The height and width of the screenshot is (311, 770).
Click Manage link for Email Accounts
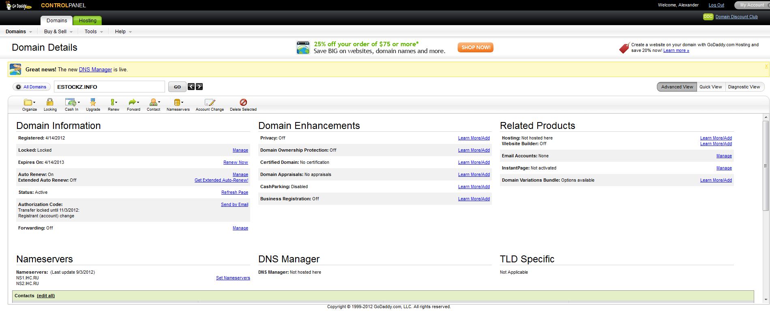pos(724,156)
